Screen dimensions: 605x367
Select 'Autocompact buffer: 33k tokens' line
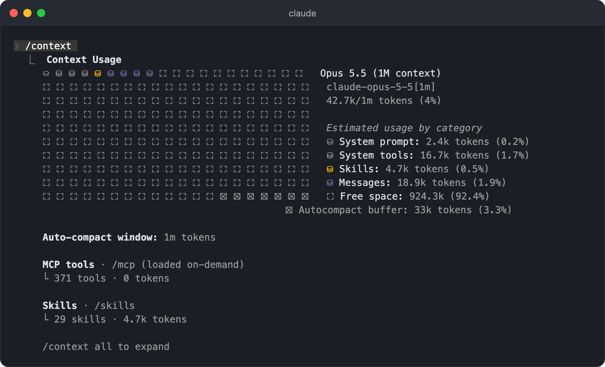coord(398,210)
